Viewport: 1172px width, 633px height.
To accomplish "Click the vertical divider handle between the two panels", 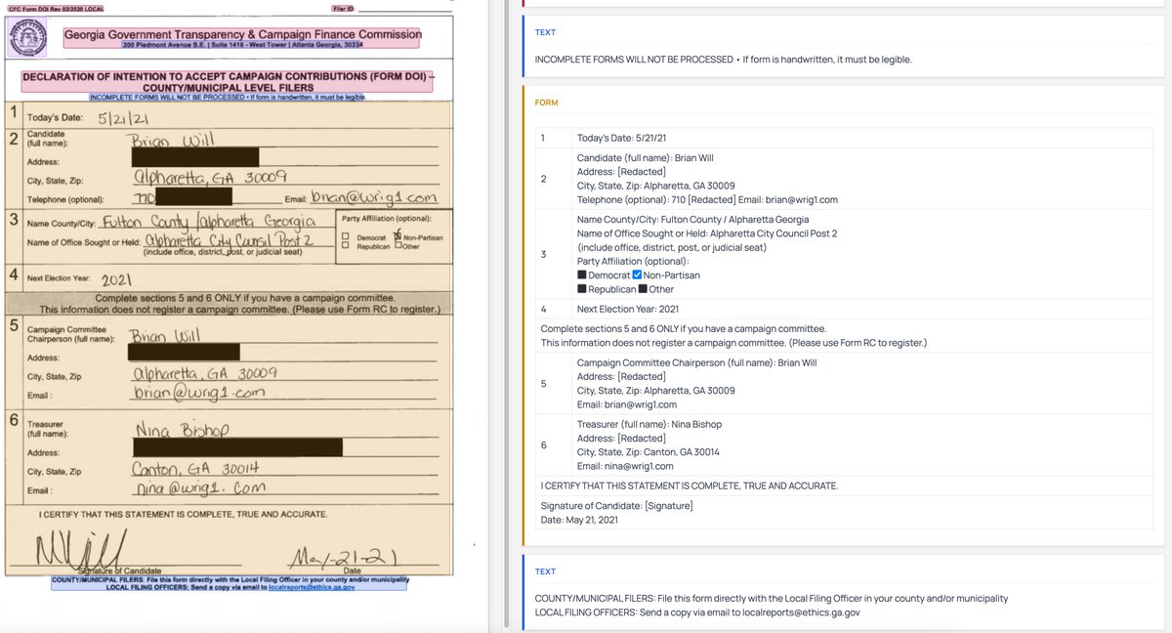I will (506, 316).
